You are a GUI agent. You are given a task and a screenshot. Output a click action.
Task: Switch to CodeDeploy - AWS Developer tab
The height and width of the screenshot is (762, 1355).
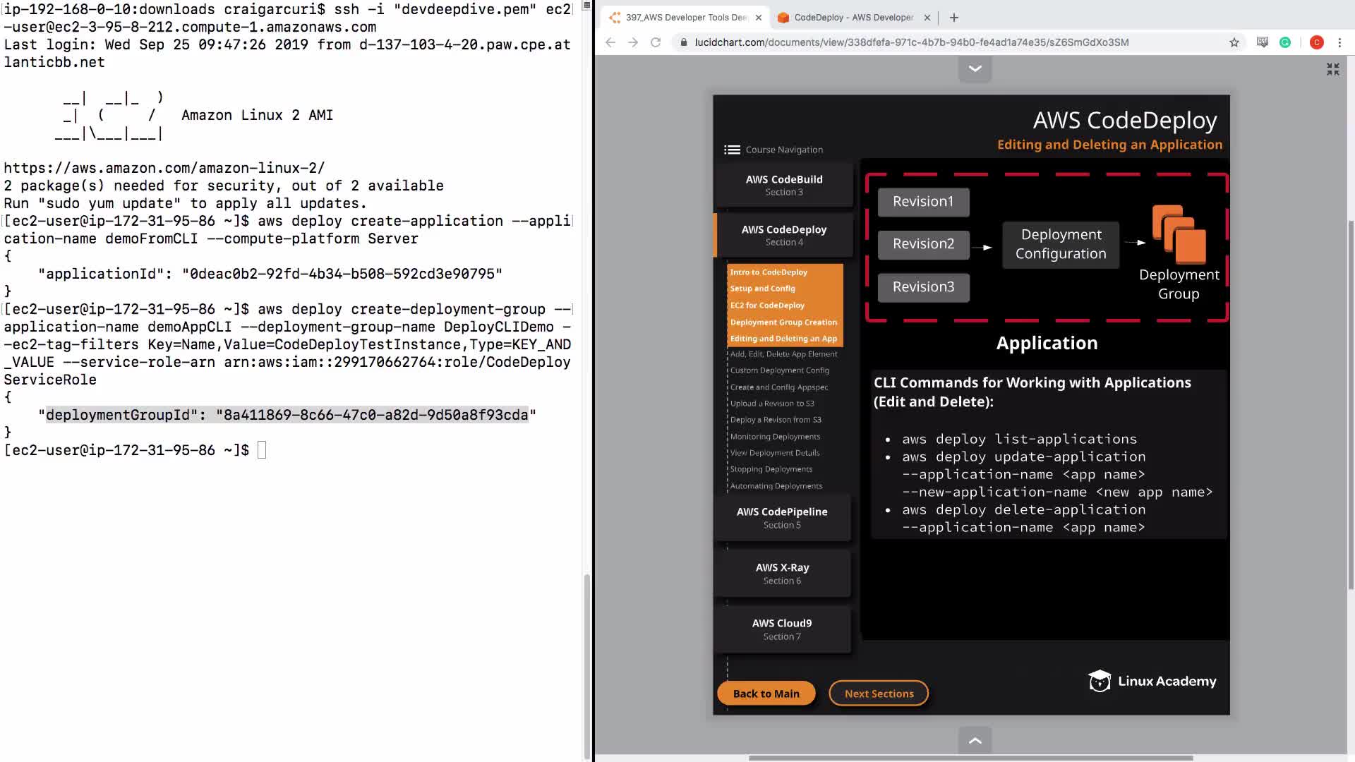coord(853,18)
